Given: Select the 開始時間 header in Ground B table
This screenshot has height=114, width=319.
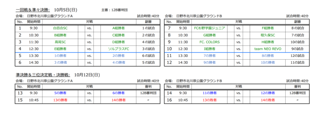Looking at the screenshot, I should (183, 22).
